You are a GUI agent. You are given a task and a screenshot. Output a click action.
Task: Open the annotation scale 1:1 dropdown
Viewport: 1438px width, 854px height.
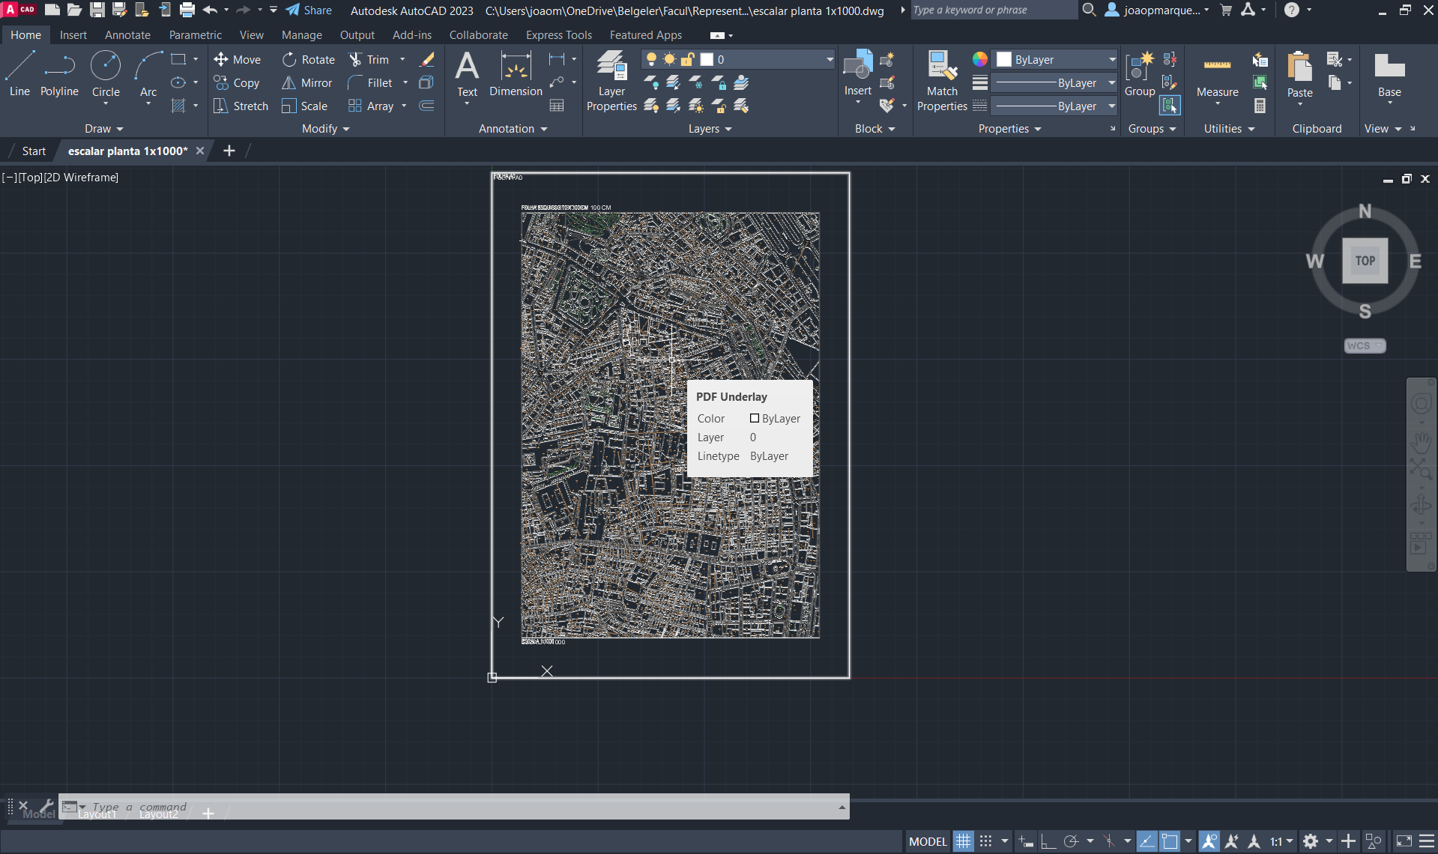(x=1281, y=841)
